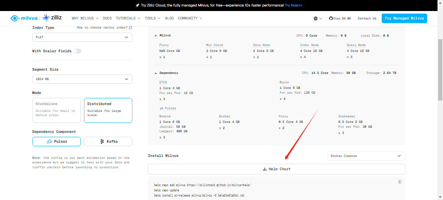Image resolution: width=443 pixels, height=200 pixels.
Task: Select Standalone mode card
Action: [56, 110]
